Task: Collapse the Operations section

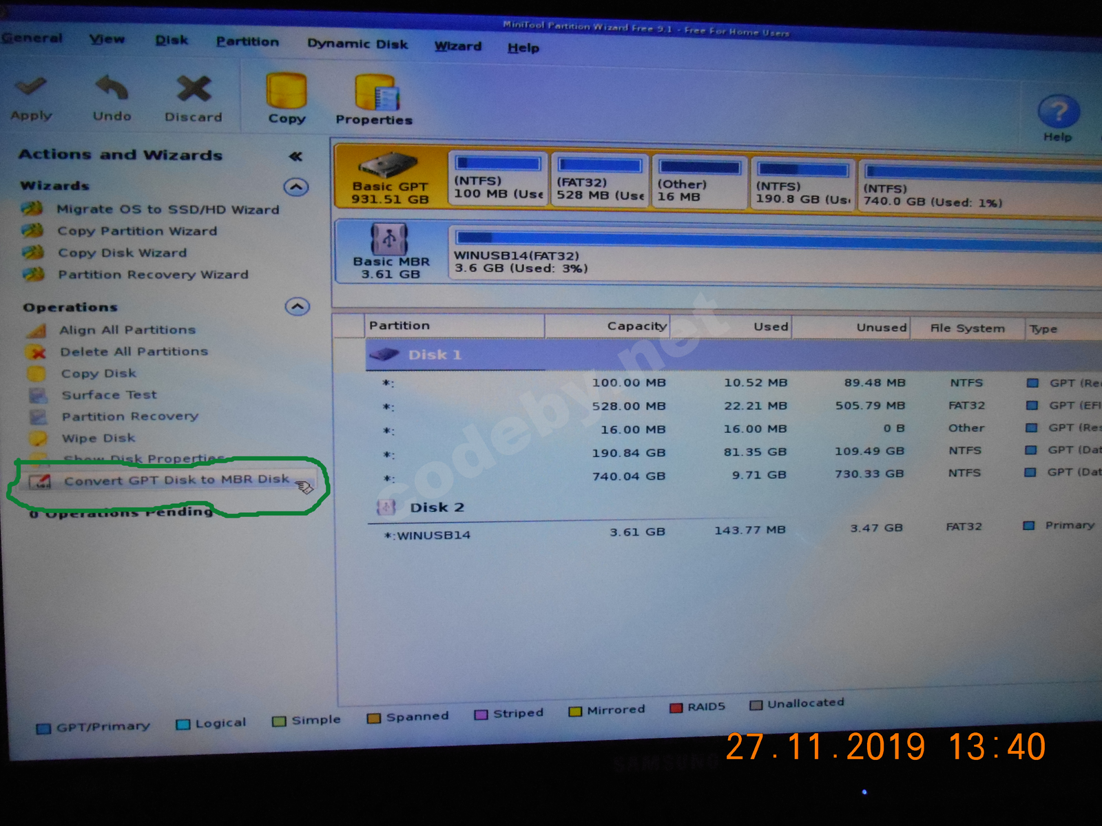Action: [x=297, y=306]
